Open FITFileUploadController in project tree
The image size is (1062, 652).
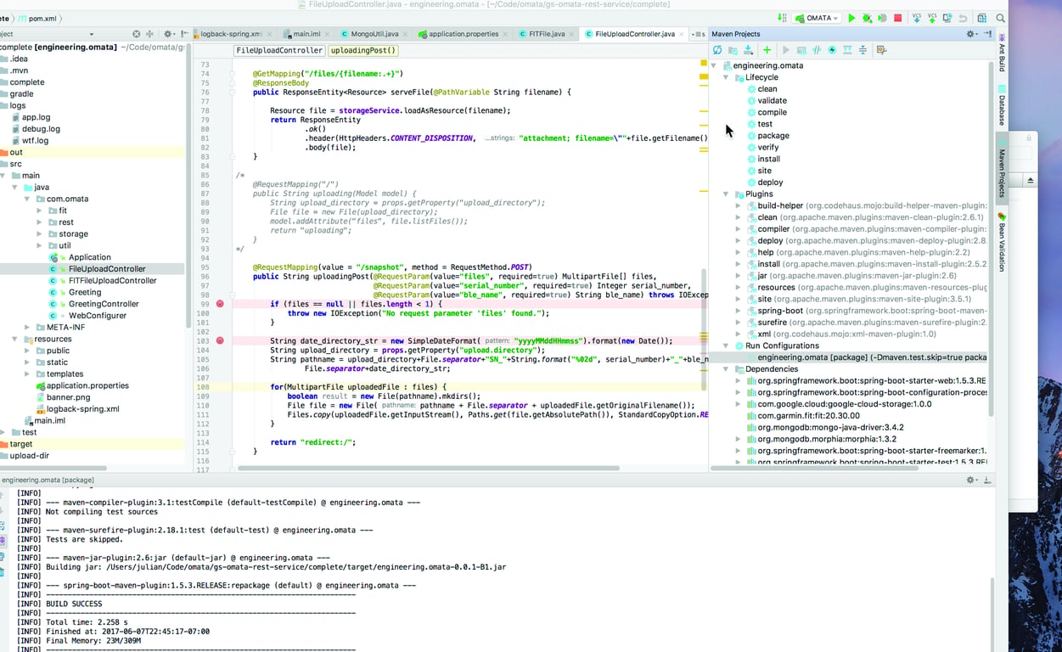pos(112,280)
